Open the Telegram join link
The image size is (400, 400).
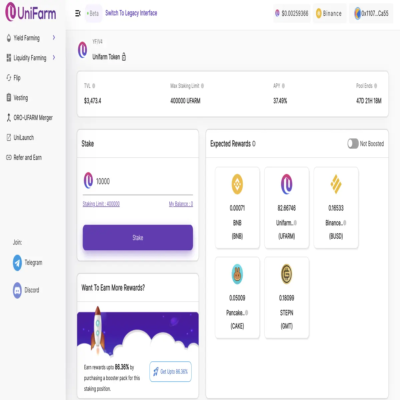(28, 263)
